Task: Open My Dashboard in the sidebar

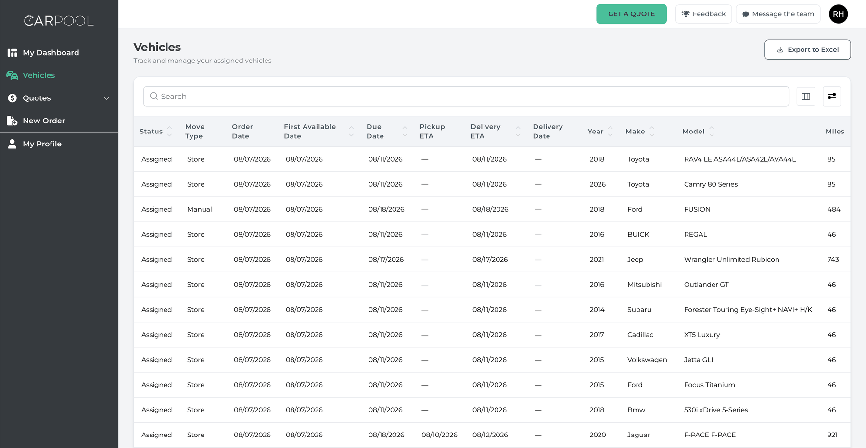Action: pos(51,53)
